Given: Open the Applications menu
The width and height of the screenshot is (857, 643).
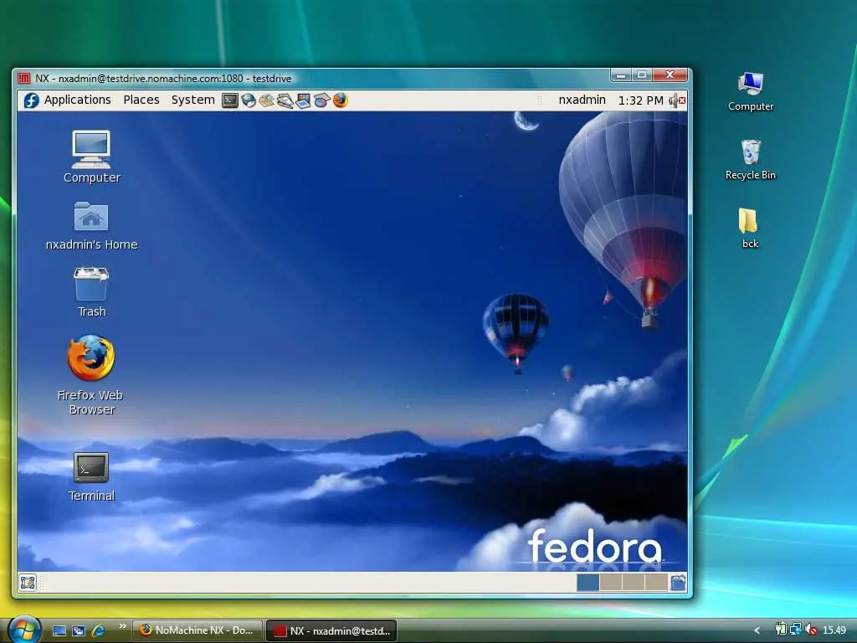Looking at the screenshot, I should [78, 100].
